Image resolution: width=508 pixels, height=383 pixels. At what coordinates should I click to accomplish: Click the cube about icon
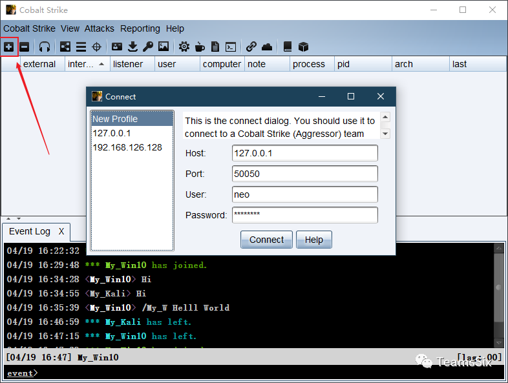[303, 47]
